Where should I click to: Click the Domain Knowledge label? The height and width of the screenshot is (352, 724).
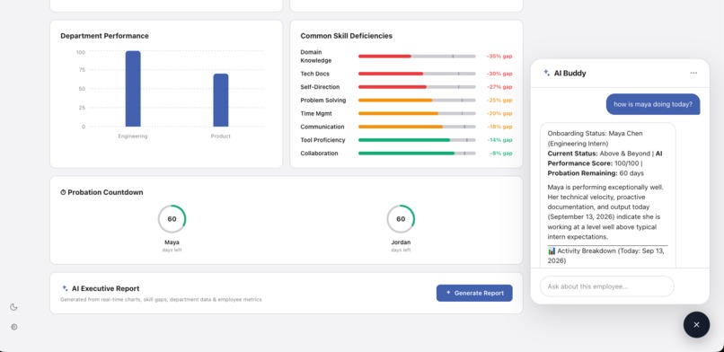coord(316,57)
